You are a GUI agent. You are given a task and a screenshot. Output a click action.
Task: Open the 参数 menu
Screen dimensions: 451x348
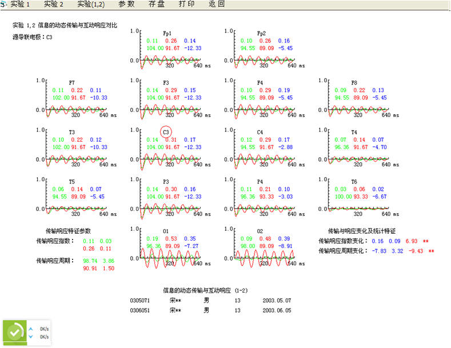pos(126,5)
